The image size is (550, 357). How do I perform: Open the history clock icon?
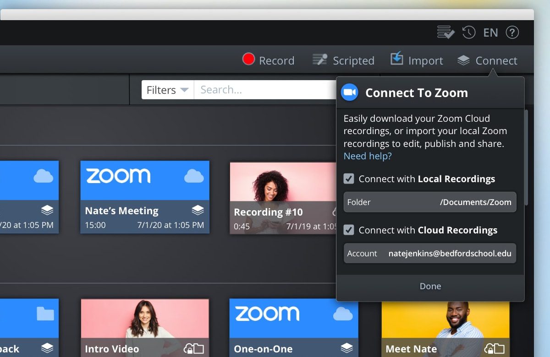(469, 32)
